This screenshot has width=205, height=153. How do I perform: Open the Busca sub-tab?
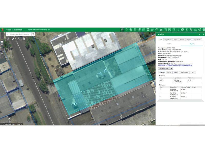tap(169, 44)
